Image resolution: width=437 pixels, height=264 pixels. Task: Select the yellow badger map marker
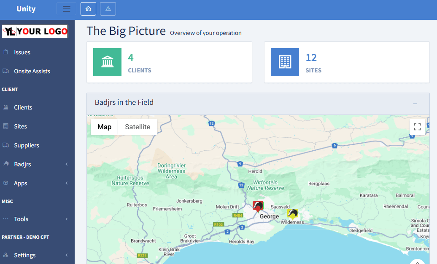(293, 214)
